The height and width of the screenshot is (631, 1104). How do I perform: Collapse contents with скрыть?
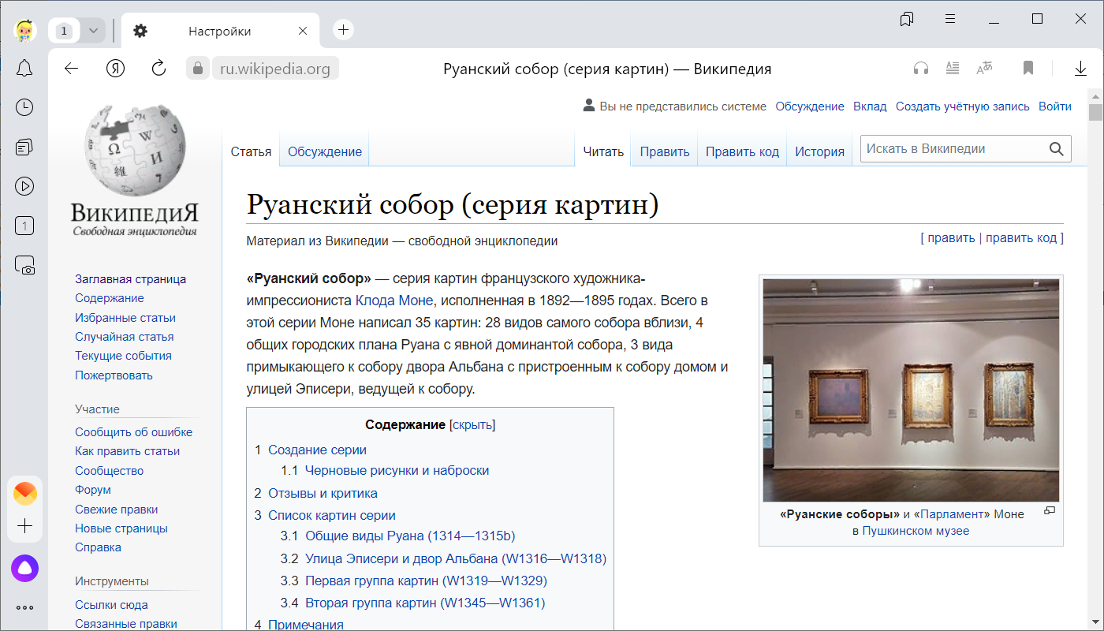click(472, 425)
